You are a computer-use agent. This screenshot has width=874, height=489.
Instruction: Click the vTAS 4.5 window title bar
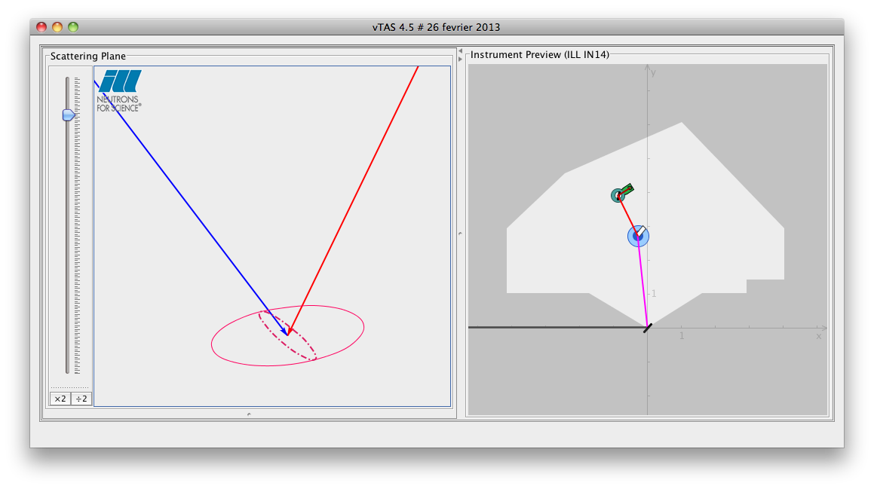pyautogui.click(x=436, y=27)
